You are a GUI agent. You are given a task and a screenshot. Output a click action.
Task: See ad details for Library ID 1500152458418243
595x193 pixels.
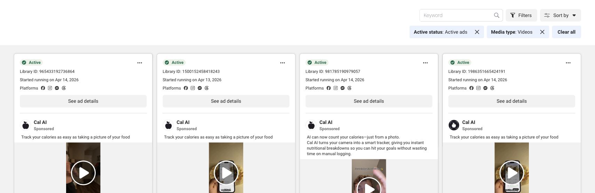226,101
